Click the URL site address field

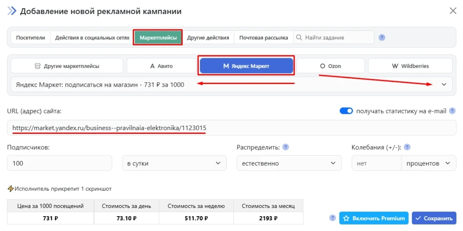[x=231, y=128]
